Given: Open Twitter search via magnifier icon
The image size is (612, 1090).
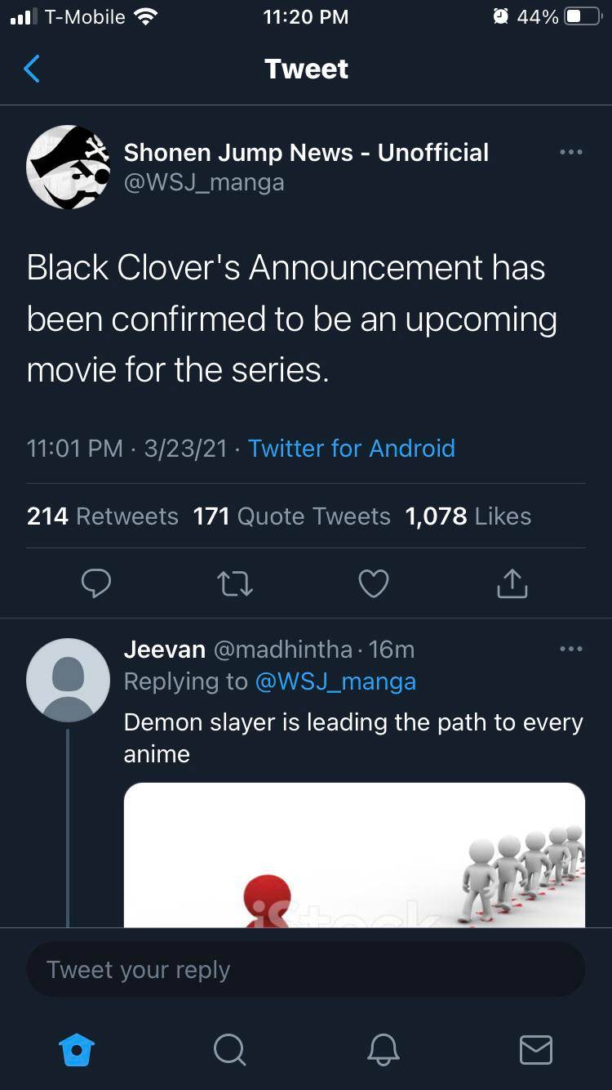Looking at the screenshot, I should click(x=229, y=1051).
